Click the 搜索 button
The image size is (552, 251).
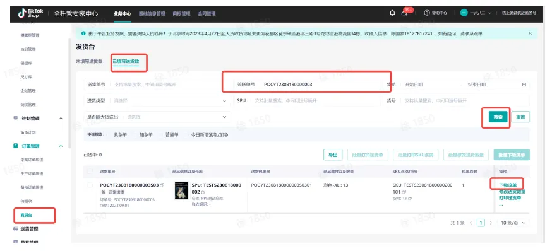pos(498,117)
